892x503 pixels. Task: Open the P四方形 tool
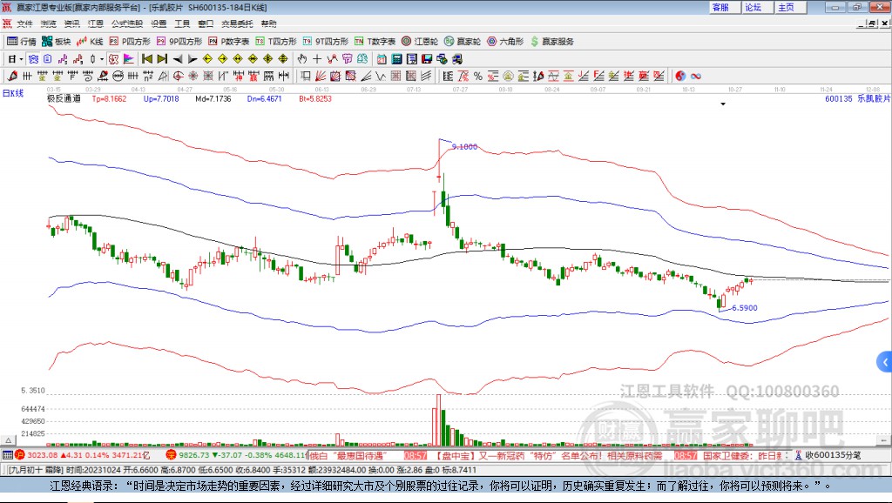click(x=130, y=42)
